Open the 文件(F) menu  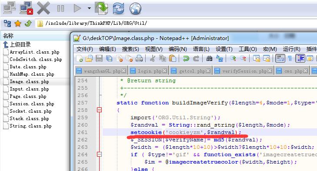click(84, 49)
